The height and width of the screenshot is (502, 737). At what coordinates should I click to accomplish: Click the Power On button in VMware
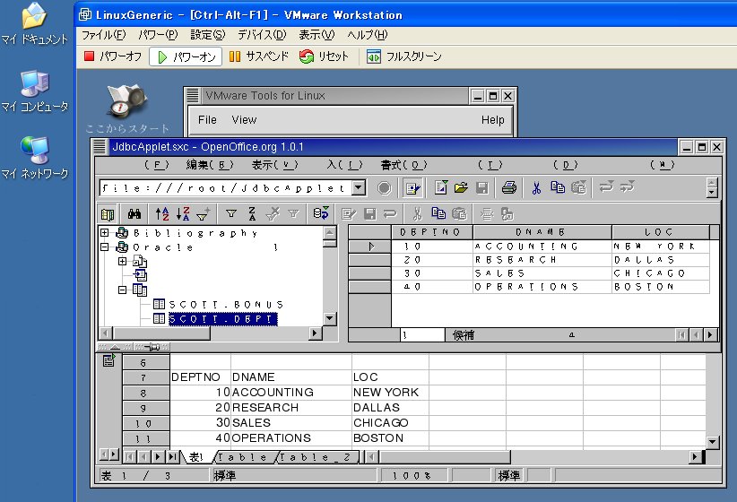[186, 56]
